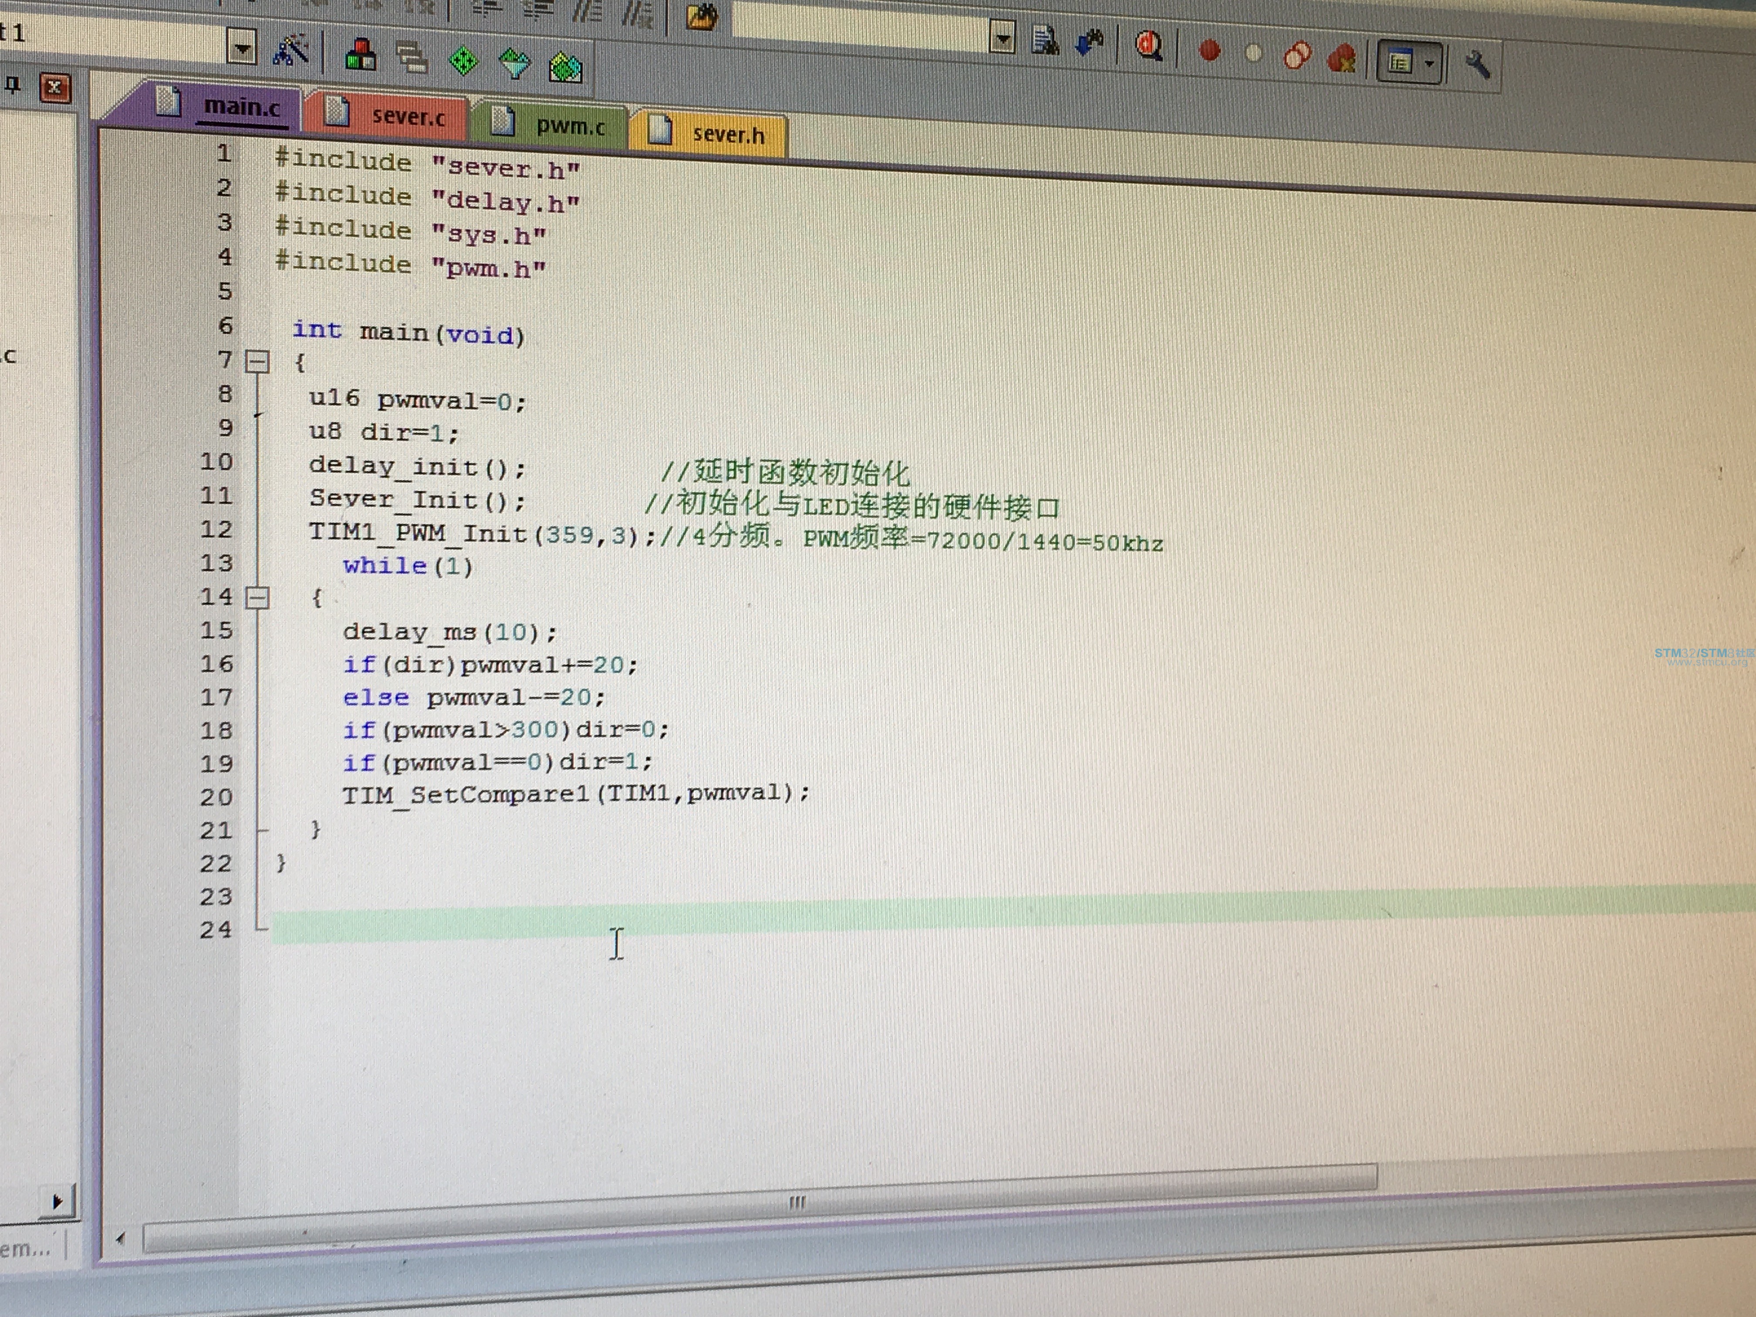Click the text 'if(pwmval==0)dir=1;'

498,763
